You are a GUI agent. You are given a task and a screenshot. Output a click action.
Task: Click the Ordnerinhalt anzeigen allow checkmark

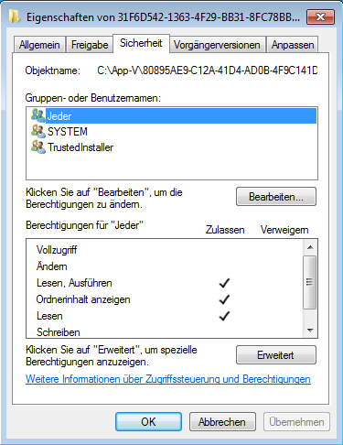[224, 299]
